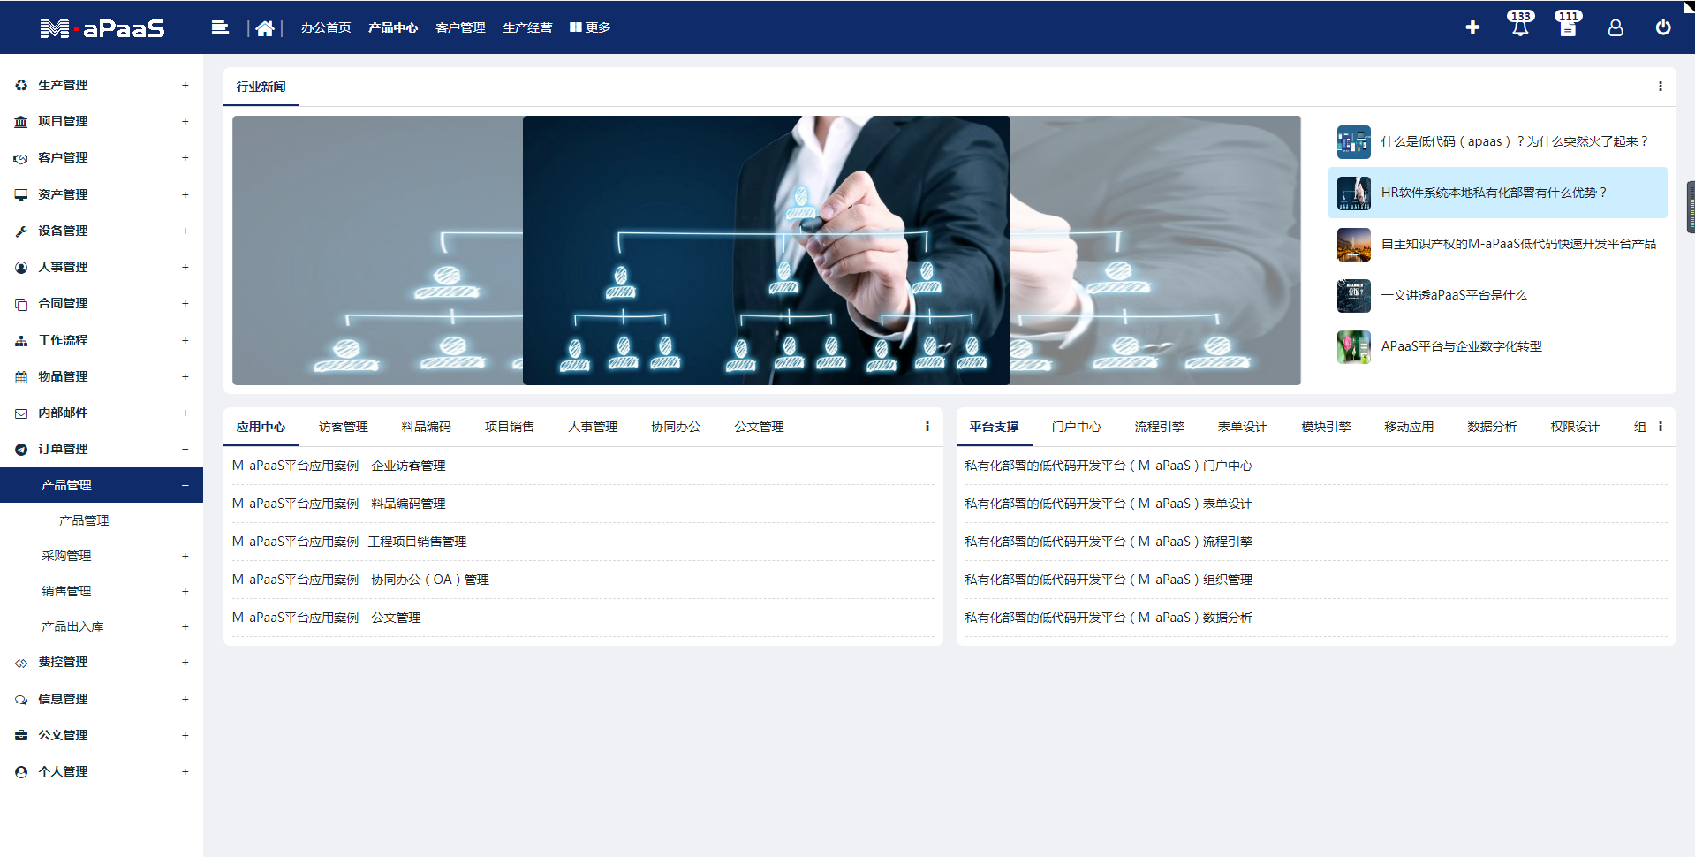
Task: Click the 资产管理 monitor icon
Action: pyautogui.click(x=21, y=194)
